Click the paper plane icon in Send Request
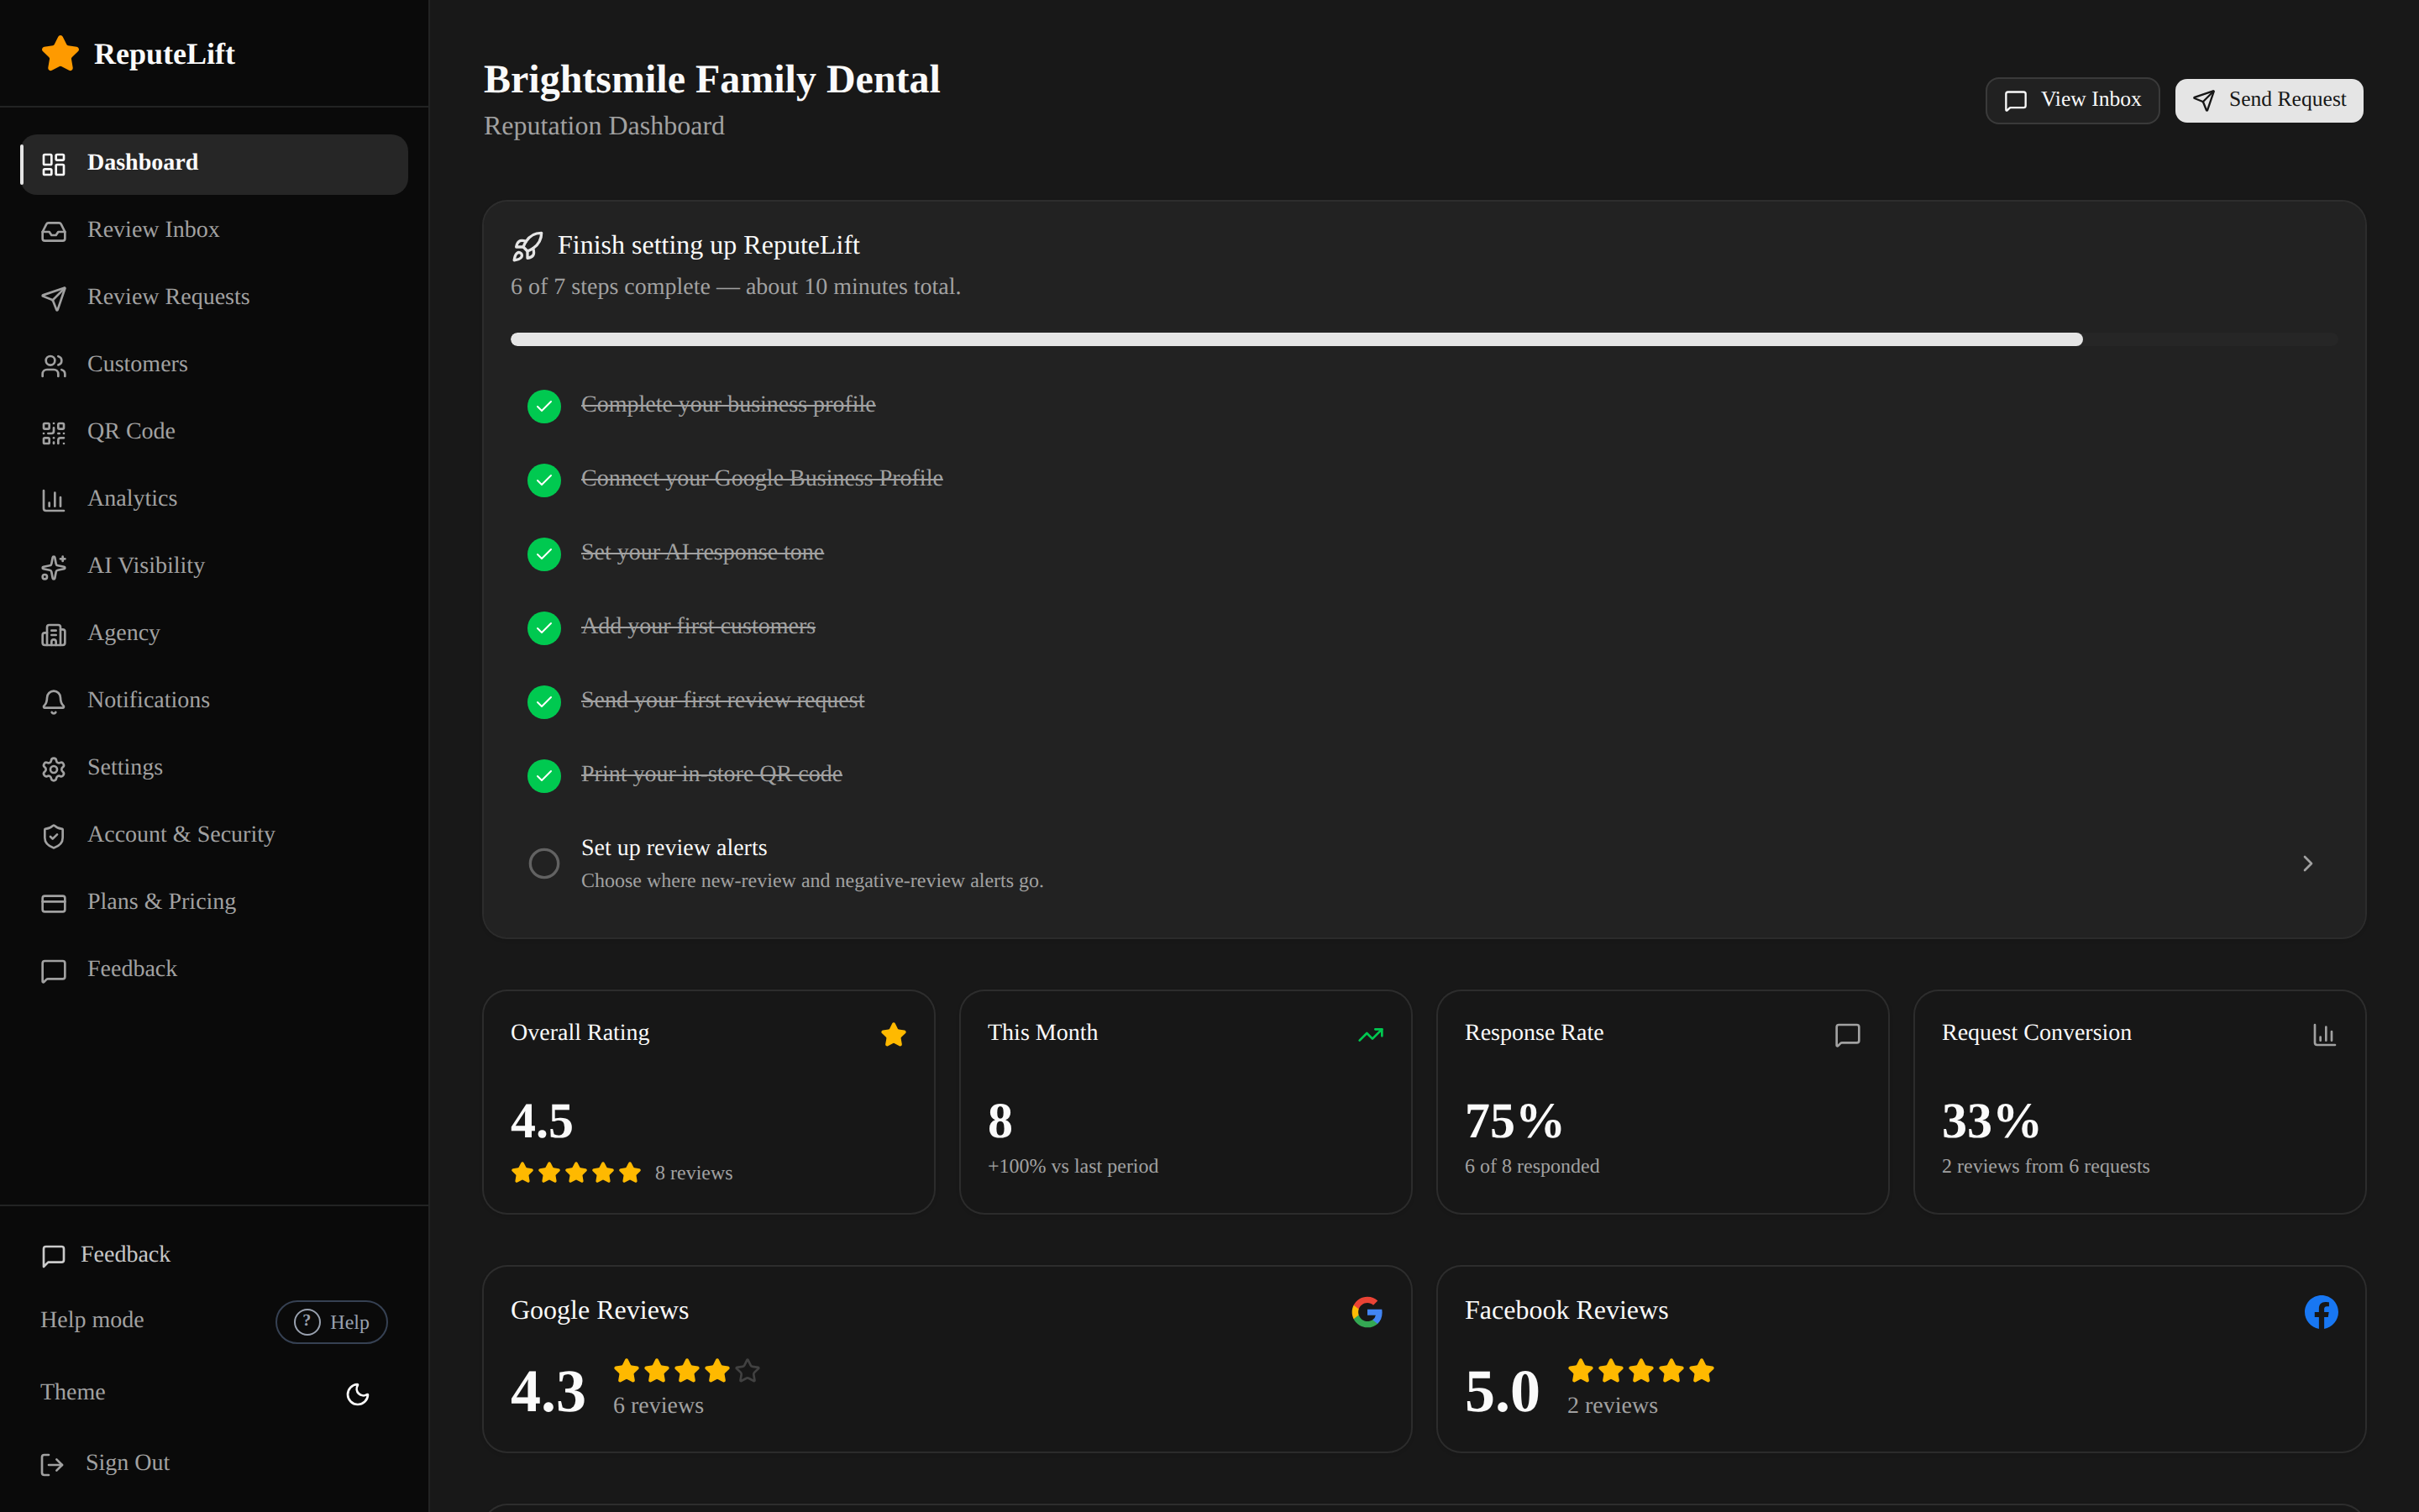Screen dimensions: 2419x1512 point(2203,100)
